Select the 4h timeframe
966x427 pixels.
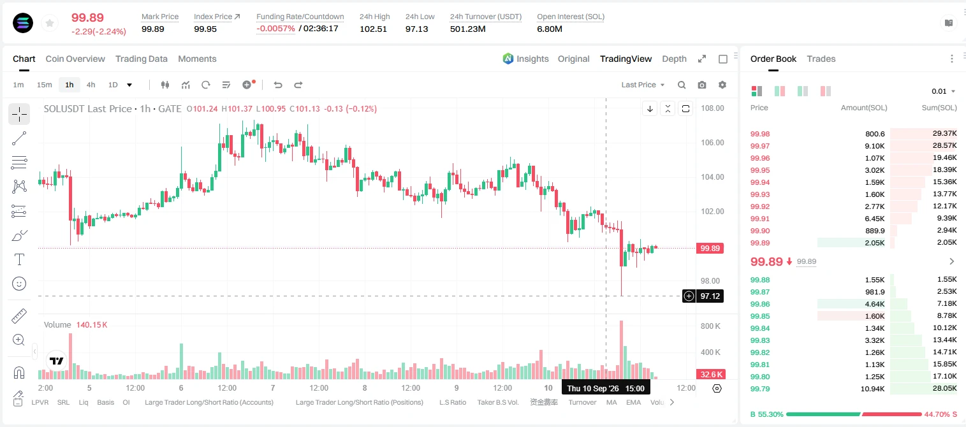tap(91, 85)
